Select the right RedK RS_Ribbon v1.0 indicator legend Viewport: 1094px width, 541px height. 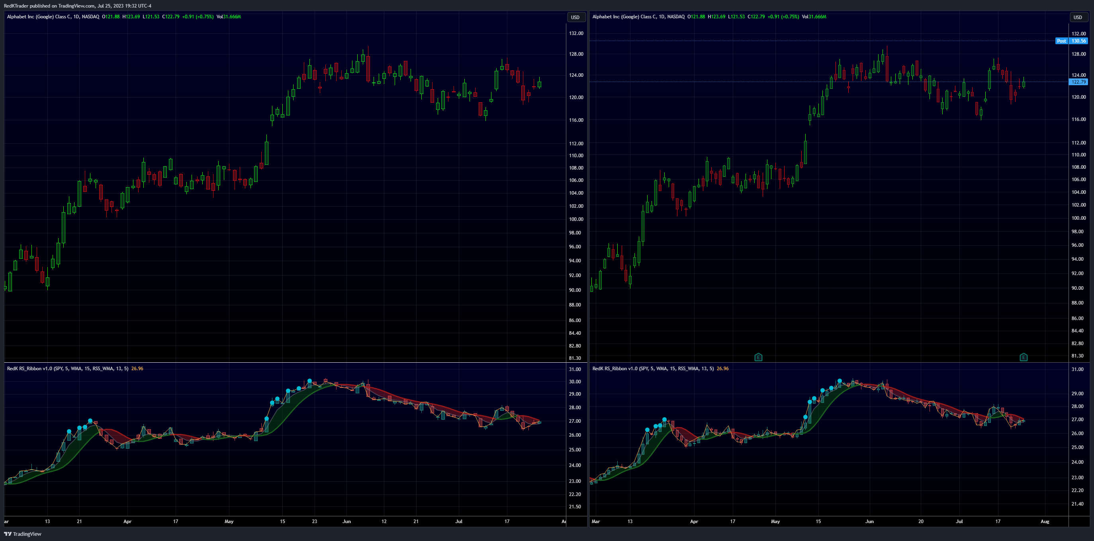pos(653,368)
